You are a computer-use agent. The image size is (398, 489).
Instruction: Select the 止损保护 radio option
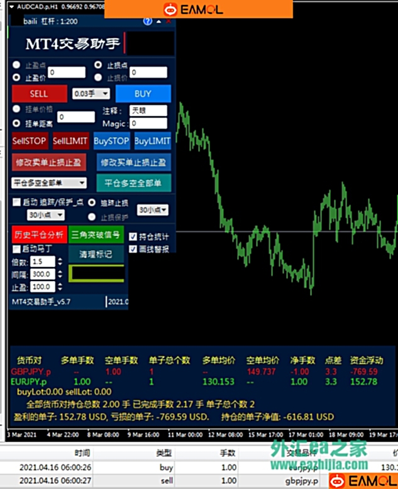[x=92, y=217]
